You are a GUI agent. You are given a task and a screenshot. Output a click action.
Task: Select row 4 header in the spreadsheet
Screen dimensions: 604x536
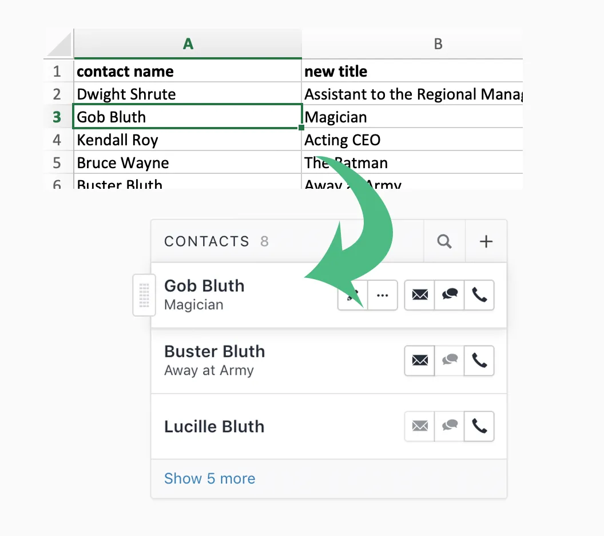point(57,140)
